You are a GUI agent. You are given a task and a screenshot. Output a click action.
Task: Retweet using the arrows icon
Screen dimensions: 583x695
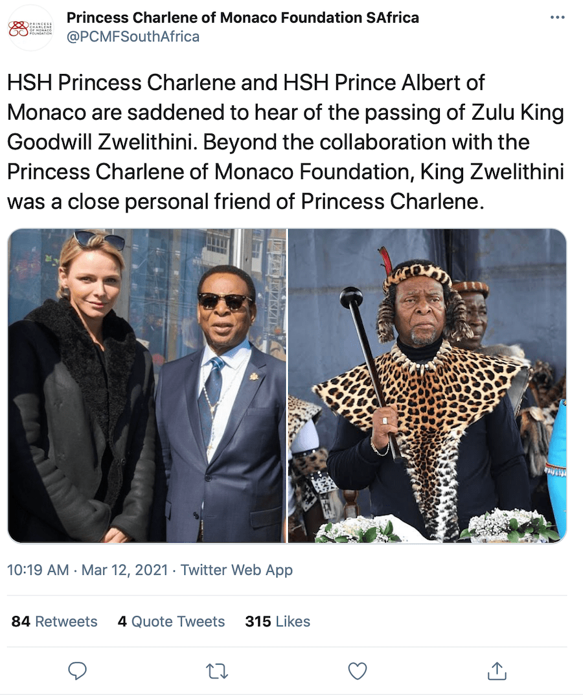pyautogui.click(x=217, y=672)
